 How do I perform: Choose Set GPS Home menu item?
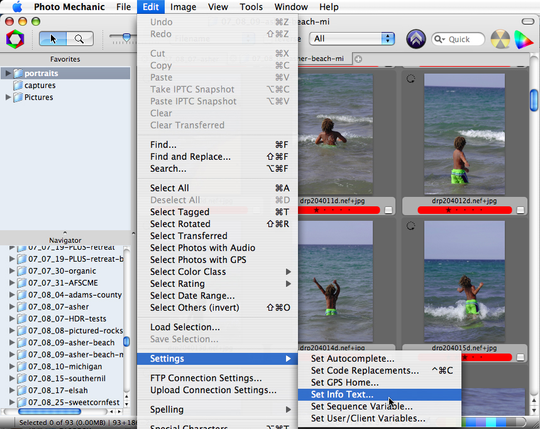[x=380, y=382]
